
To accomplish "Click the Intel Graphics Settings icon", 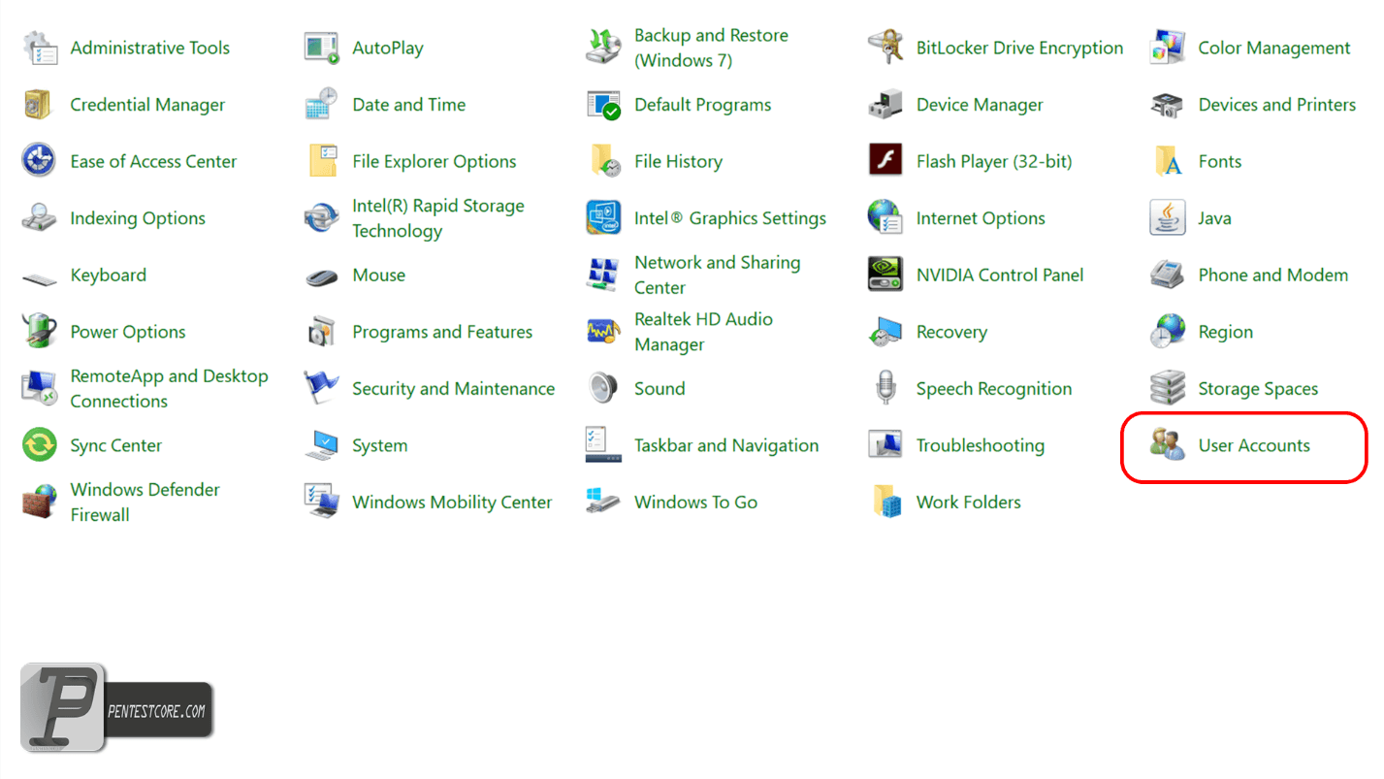I will click(x=603, y=218).
